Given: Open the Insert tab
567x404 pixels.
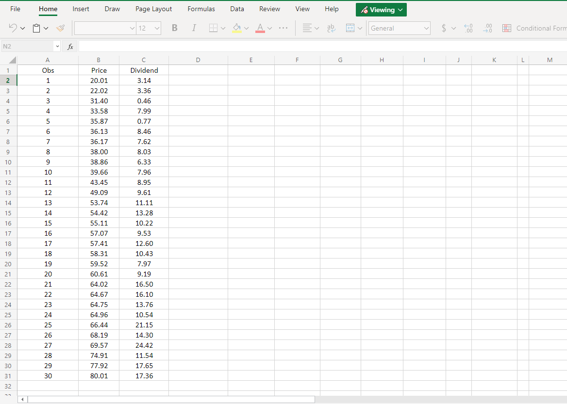Looking at the screenshot, I should pos(81,9).
